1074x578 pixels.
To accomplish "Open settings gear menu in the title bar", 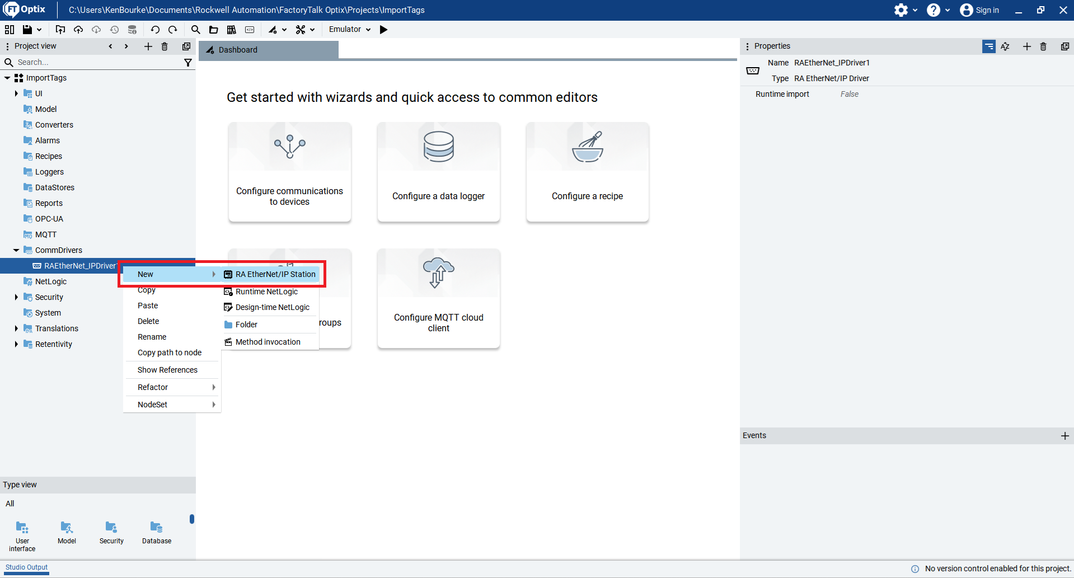I will 905,10.
